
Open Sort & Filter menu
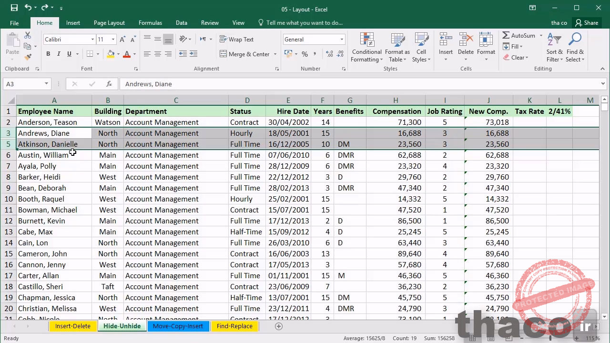tap(554, 47)
